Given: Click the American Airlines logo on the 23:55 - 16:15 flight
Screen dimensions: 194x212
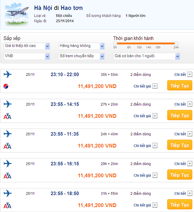Looking at the screenshot, I should [x=7, y=176].
